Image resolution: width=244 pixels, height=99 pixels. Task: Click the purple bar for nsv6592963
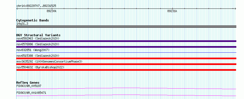pos(126,41)
